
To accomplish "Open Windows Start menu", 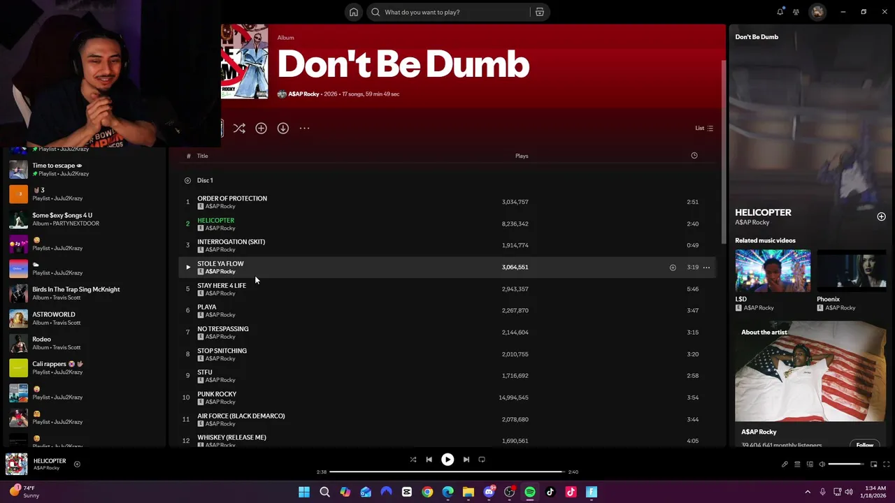I will tap(304, 492).
